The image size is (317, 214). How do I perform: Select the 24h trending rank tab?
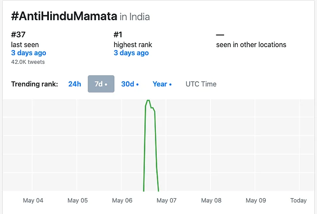pyautogui.click(x=74, y=84)
